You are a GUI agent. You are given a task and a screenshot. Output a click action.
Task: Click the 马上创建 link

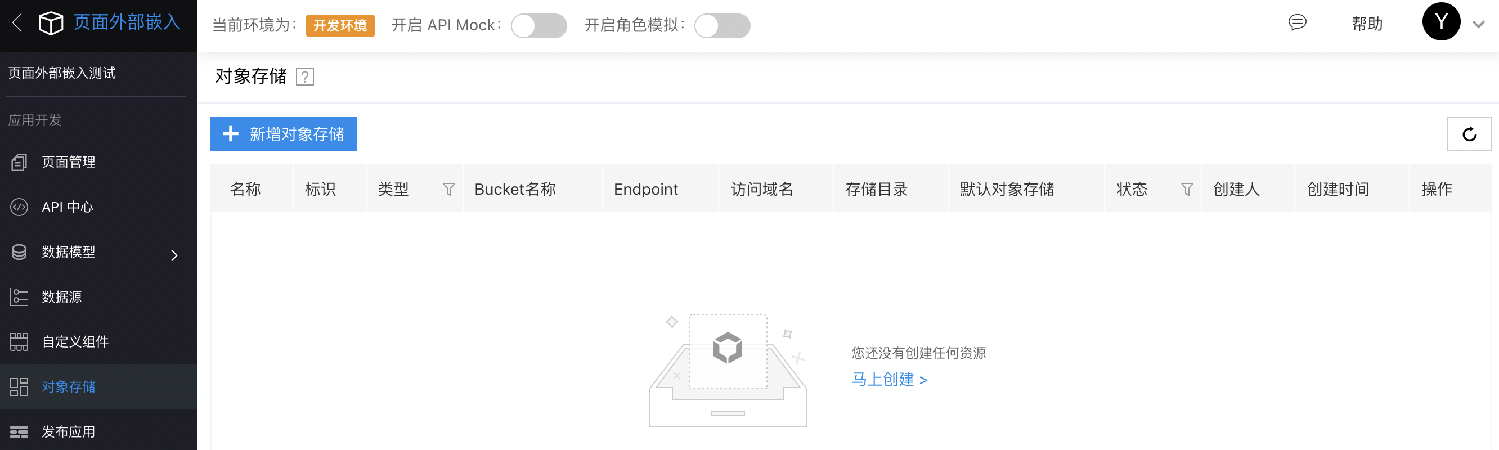click(890, 380)
